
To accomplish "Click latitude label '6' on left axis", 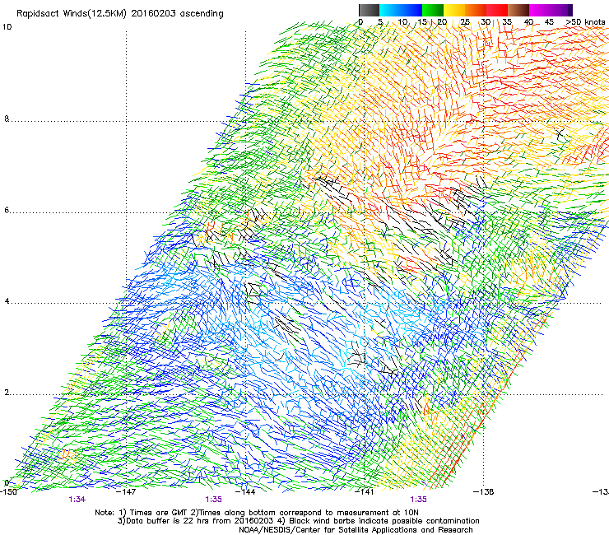I will pos(7,210).
